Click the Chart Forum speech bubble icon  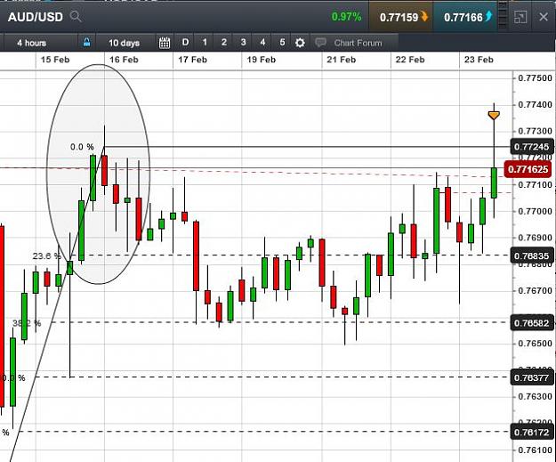320,43
